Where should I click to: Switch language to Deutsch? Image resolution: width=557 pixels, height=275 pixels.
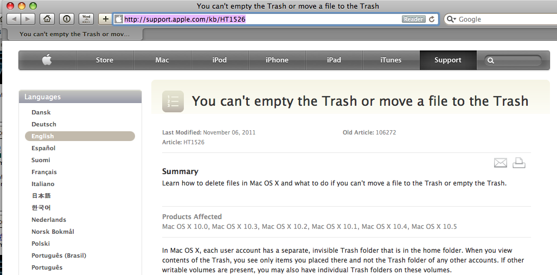(x=44, y=124)
